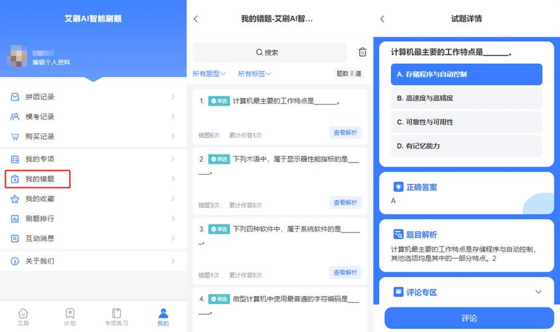
Task: Open 所有题型 filter dropdown
Action: [209, 74]
